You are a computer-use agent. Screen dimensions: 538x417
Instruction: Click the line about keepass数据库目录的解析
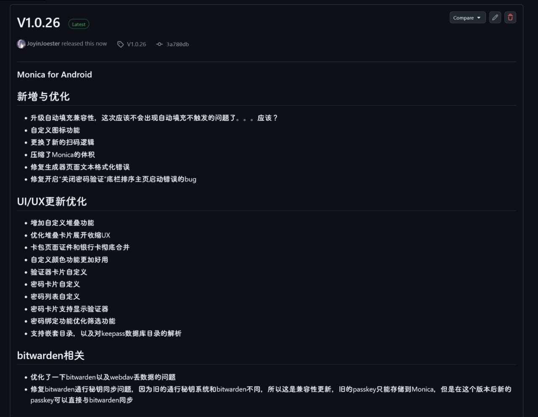(106, 333)
